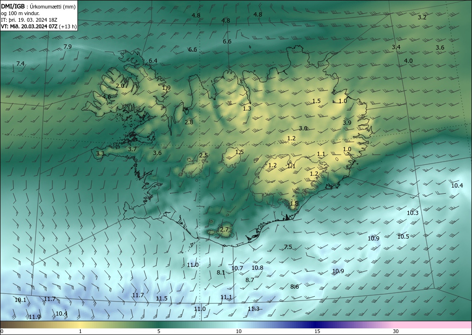Click the map value "3.9"
472x335 pixels.
347,122
